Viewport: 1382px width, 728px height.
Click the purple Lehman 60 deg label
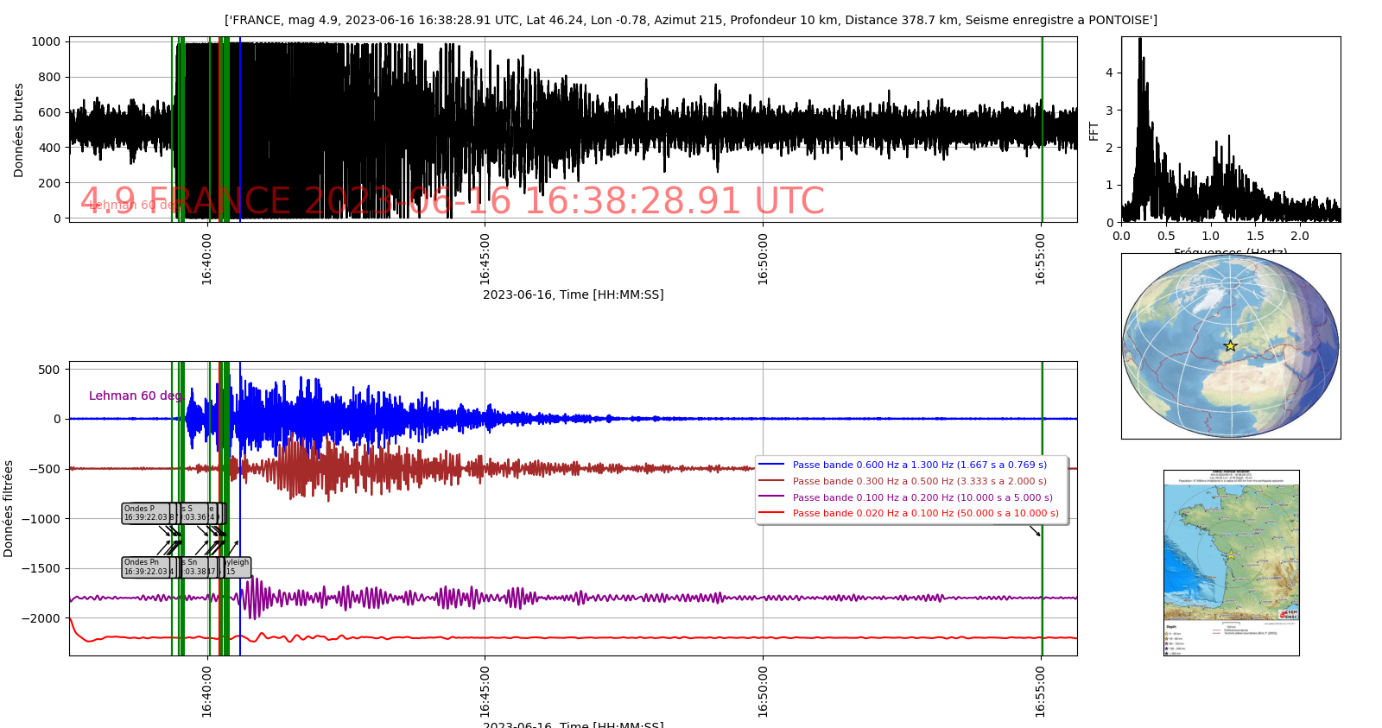(x=135, y=396)
